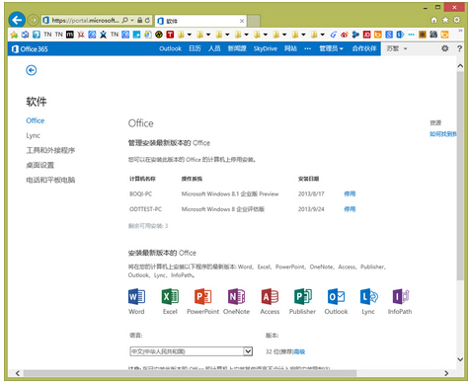
Task: Click the Outlook application icon under install section
Action: pos(336,296)
